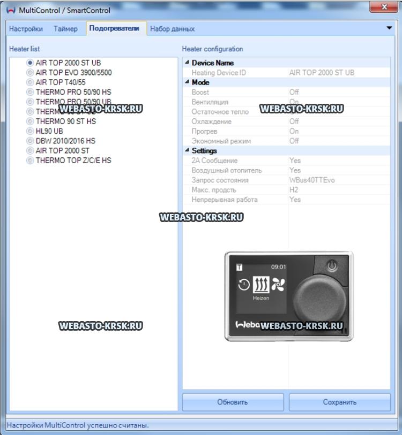Click the status bar message text
Image resolution: width=402 pixels, height=435 pixels.
coord(78,425)
